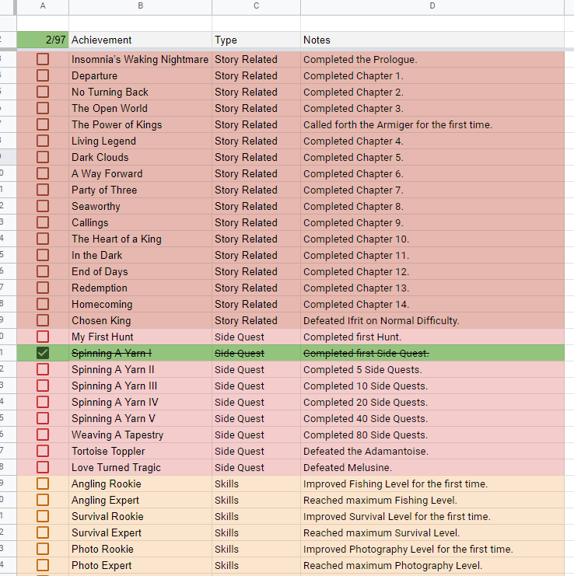Check the My First Hunt checkbox
This screenshot has height=576, width=574.
pos(43,337)
